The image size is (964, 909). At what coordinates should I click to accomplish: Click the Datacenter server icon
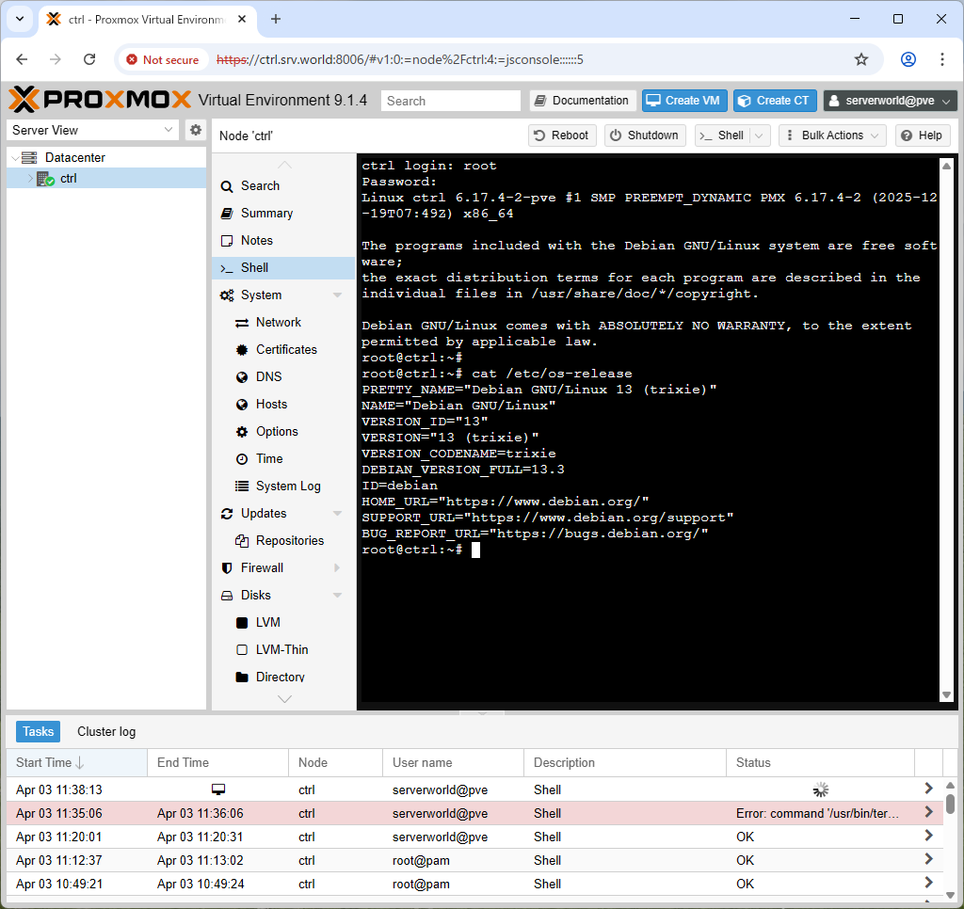click(29, 157)
